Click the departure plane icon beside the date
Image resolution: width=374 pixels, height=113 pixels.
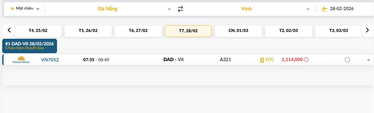click(324, 9)
